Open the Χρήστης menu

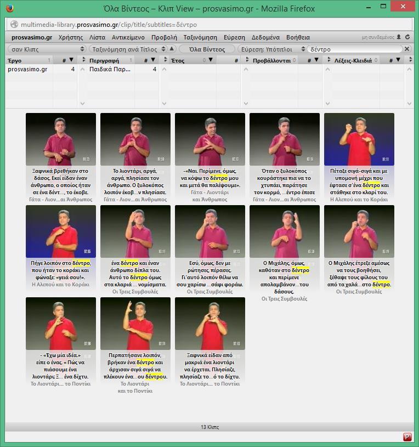click(x=71, y=37)
